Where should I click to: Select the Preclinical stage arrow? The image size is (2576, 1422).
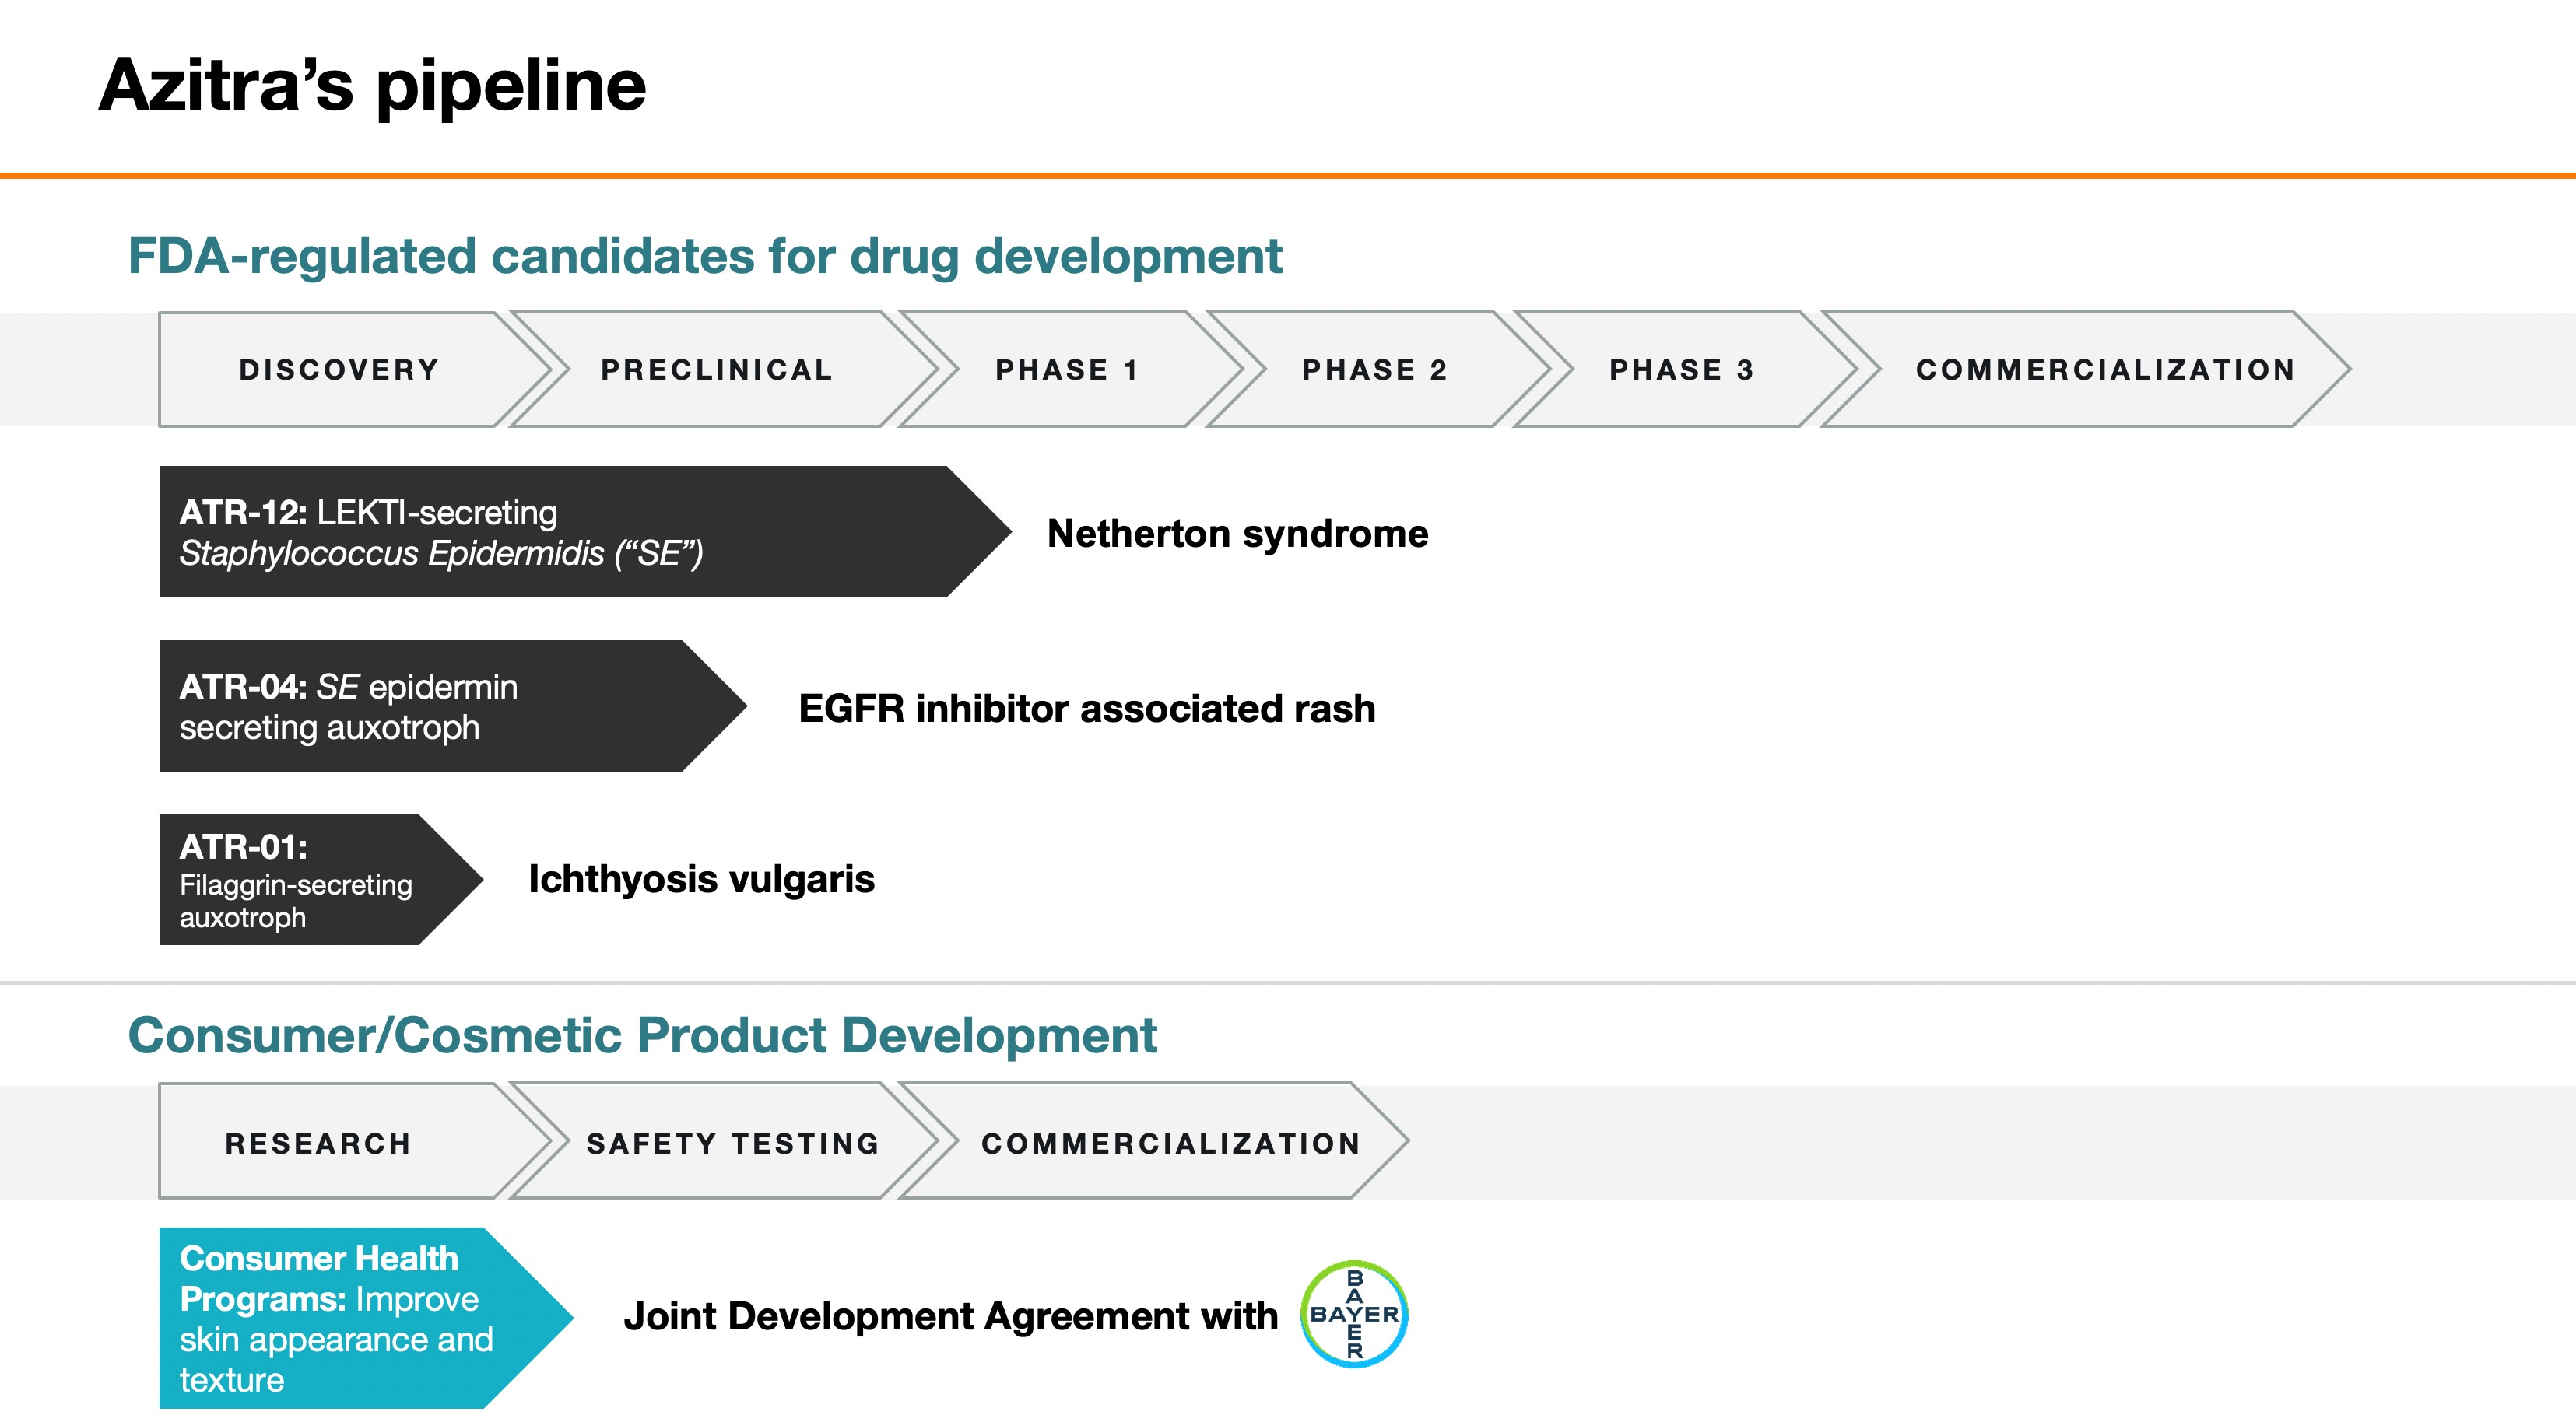(716, 370)
